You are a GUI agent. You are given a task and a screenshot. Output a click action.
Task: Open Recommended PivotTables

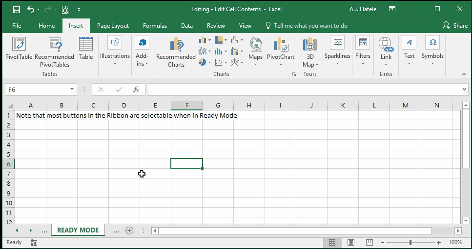pos(55,53)
